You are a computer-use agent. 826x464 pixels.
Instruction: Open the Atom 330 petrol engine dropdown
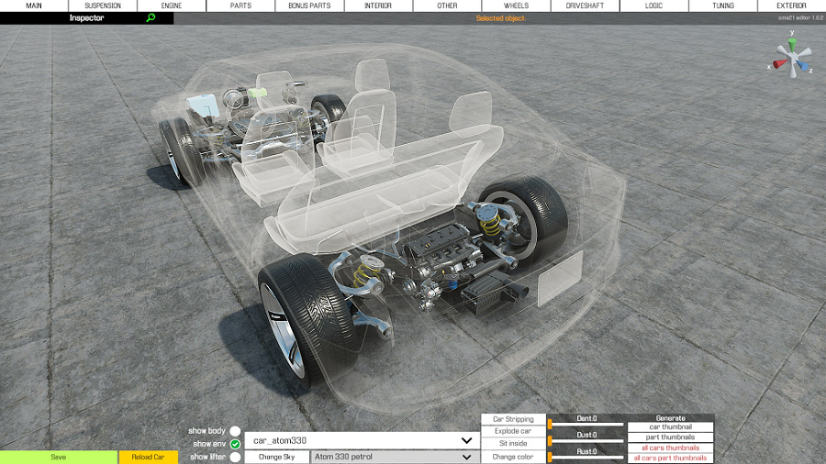[x=395, y=457]
